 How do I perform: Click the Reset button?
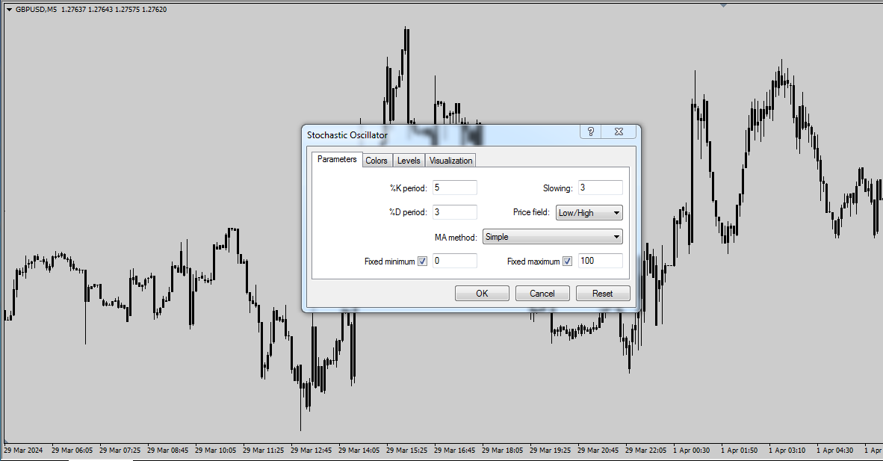pyautogui.click(x=603, y=294)
